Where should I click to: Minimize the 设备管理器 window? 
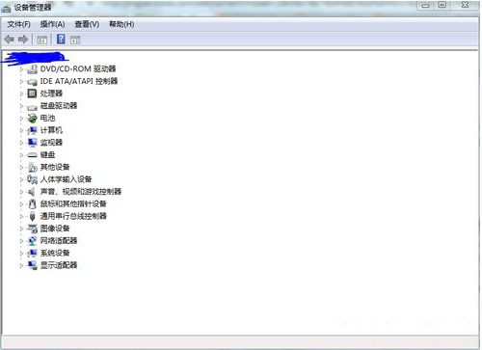click(x=425, y=5)
